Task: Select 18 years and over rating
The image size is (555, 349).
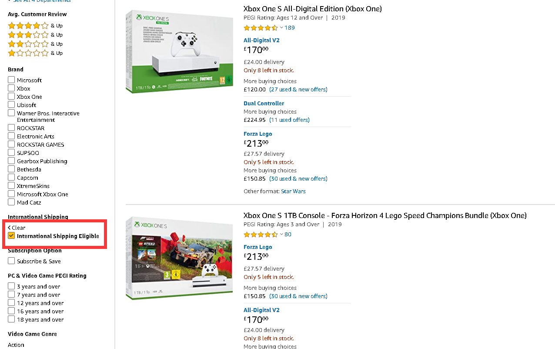Action: [x=11, y=319]
